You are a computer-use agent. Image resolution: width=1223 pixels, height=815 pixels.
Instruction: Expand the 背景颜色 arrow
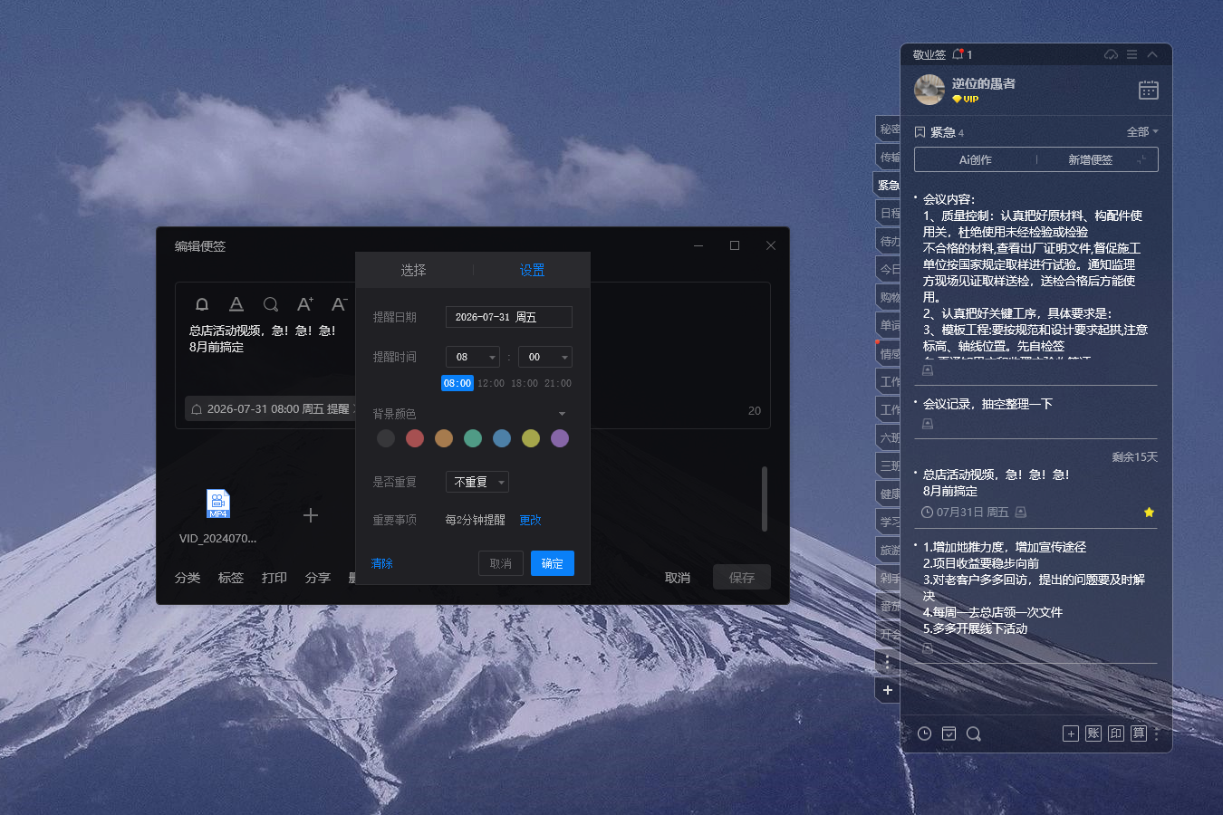click(562, 414)
